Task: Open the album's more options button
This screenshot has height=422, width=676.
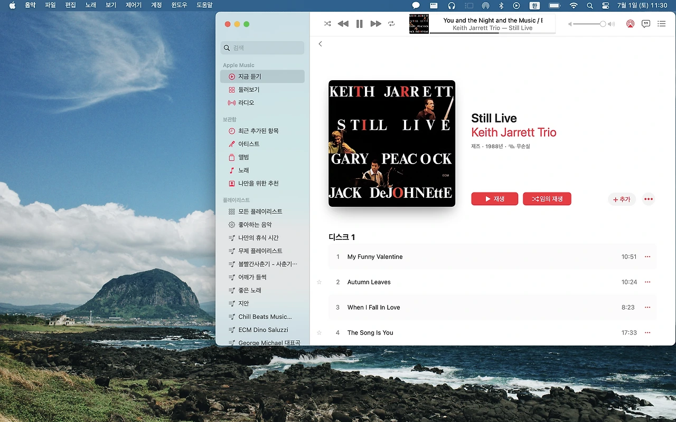Action: click(x=649, y=199)
